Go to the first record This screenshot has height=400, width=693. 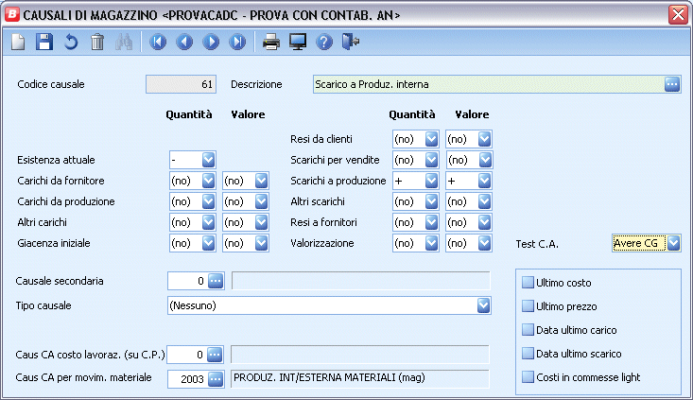point(158,42)
